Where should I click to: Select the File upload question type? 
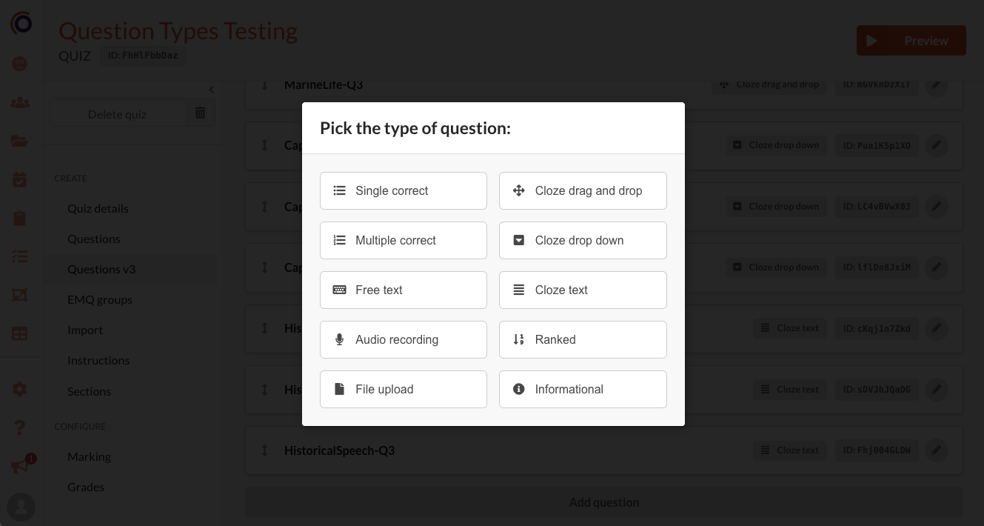pyautogui.click(x=403, y=389)
